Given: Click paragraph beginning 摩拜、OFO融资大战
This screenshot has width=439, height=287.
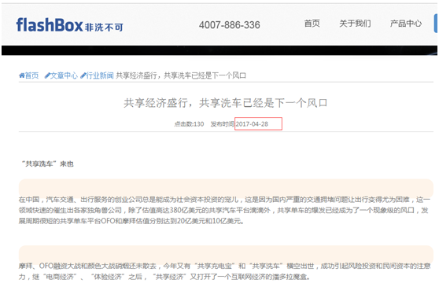Looking at the screenshot, I should [224, 271].
